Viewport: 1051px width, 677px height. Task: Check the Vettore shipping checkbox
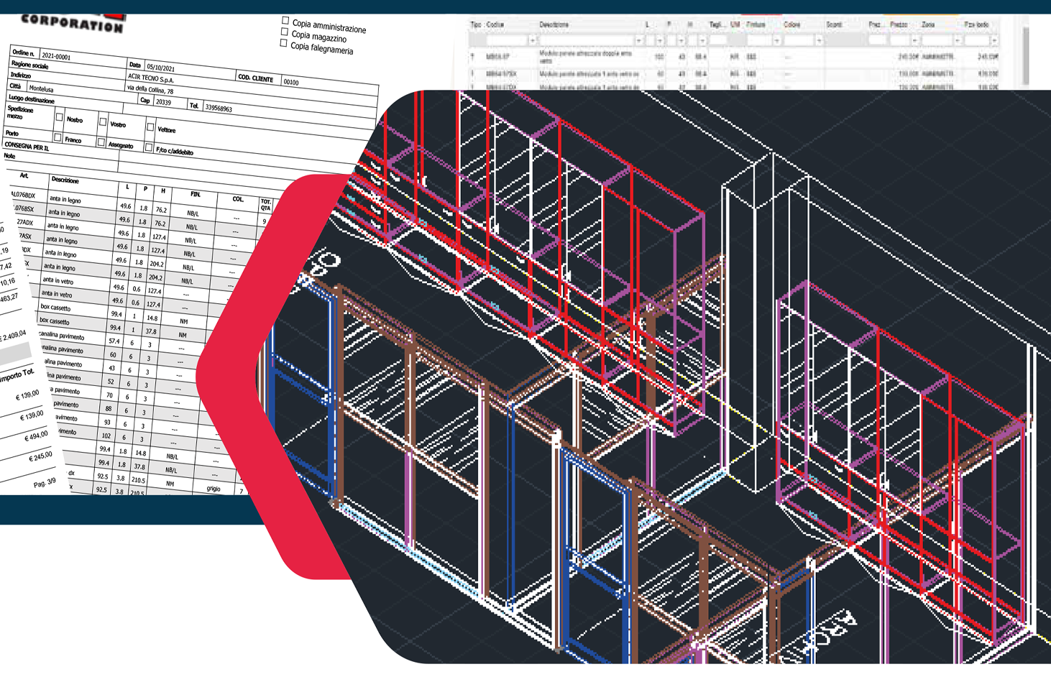[150, 127]
